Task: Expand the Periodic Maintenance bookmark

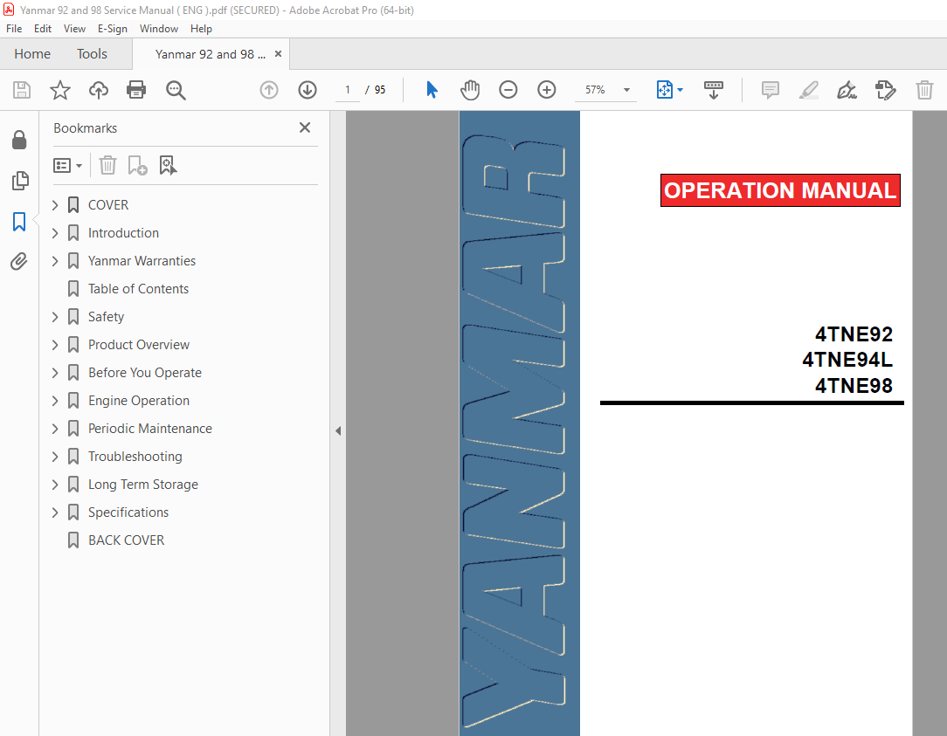Action: 55,429
